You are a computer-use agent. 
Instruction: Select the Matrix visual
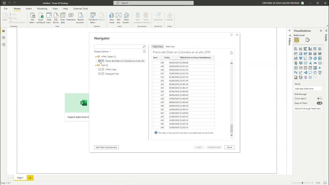click(315, 68)
